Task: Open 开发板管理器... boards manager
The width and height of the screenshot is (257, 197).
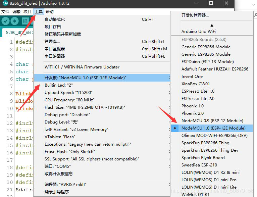Action: (212, 15)
